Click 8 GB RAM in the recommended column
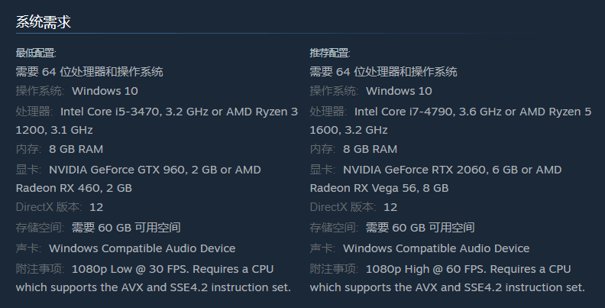This screenshot has height=308, width=605. [x=370, y=149]
